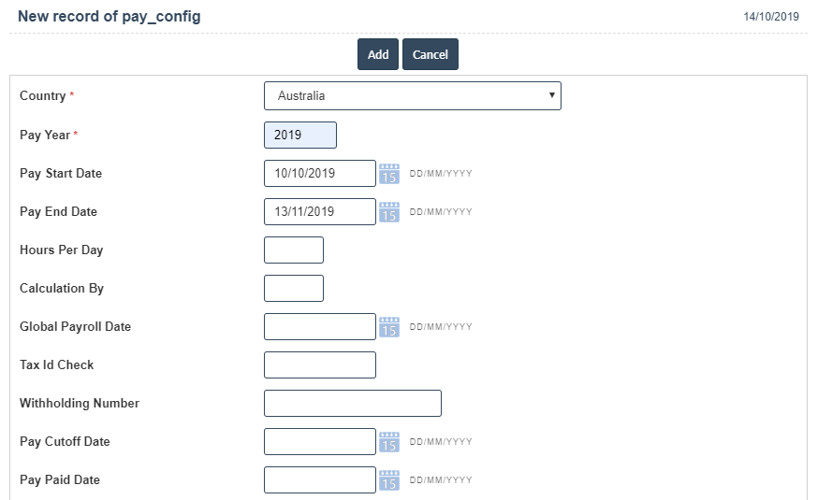The width and height of the screenshot is (817, 500).
Task: Open calendar picker for Pay End Date
Action: pos(389,212)
